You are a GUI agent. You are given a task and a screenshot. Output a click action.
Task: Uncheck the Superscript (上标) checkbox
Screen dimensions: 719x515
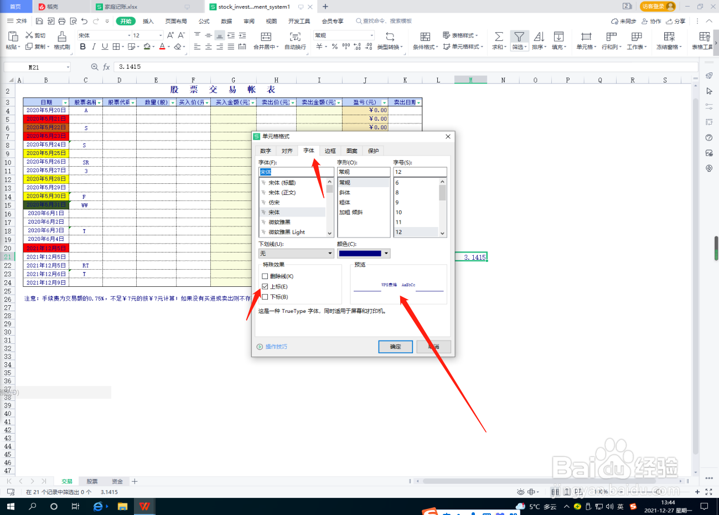(265, 287)
